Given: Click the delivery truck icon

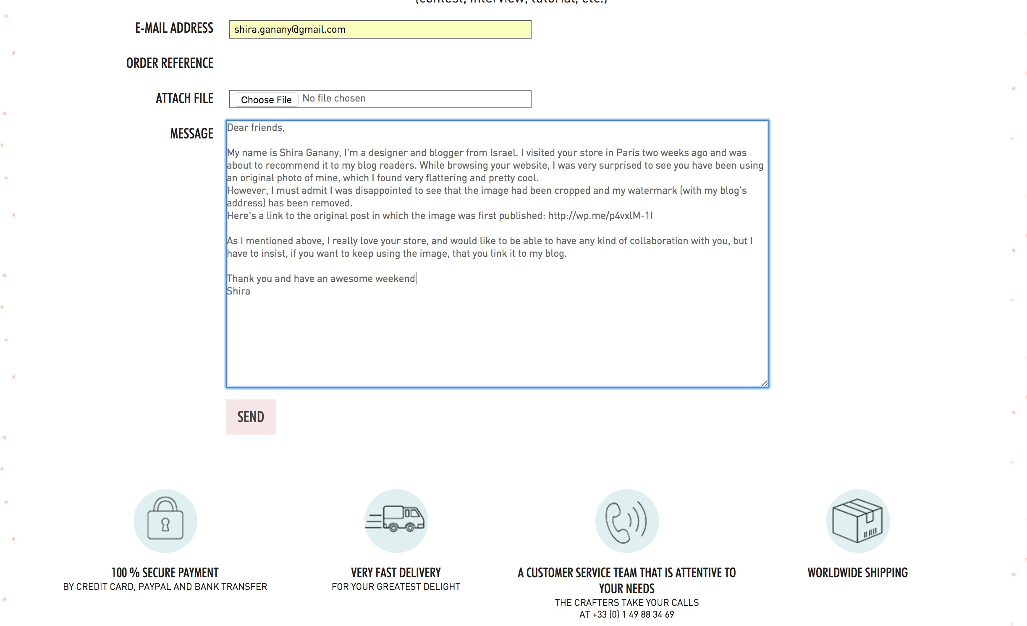Looking at the screenshot, I should [396, 521].
